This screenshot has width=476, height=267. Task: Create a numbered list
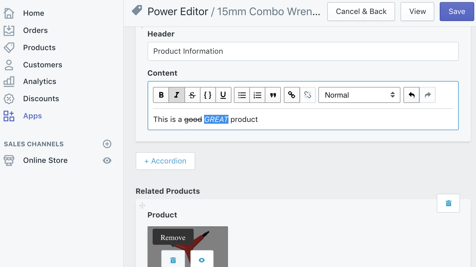click(257, 95)
